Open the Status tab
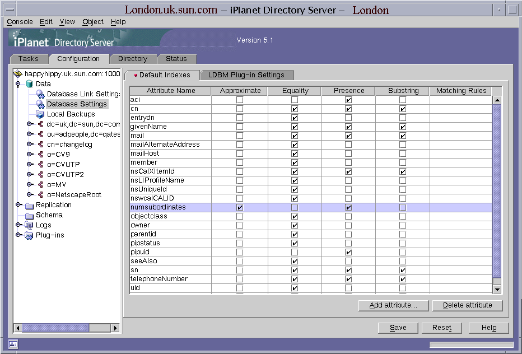Image resolution: width=522 pixels, height=354 pixels. coord(176,59)
